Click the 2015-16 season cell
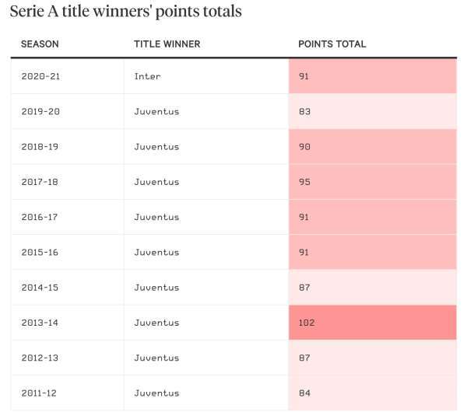This screenshot has width=467, height=419. pyautogui.click(x=67, y=252)
